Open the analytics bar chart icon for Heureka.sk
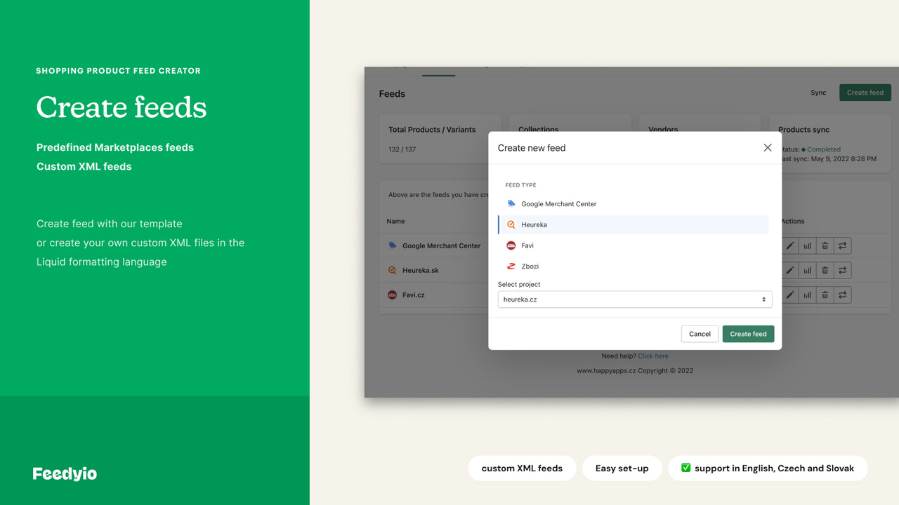Screen dimensions: 899x505 [807, 270]
